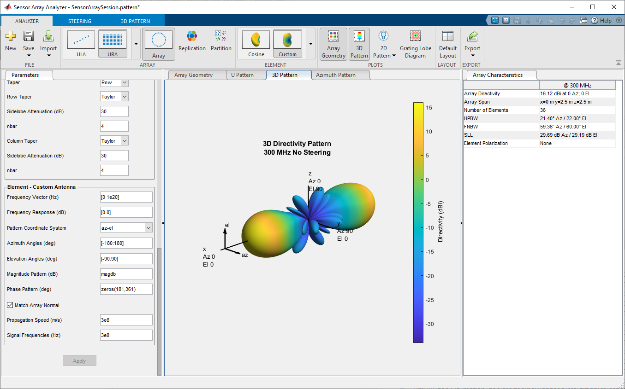Image resolution: width=625 pixels, height=389 pixels.
Task: Click the directivity colorbar
Action: pos(418,222)
